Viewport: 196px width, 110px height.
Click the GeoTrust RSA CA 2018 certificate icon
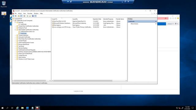[x=53, y=21]
